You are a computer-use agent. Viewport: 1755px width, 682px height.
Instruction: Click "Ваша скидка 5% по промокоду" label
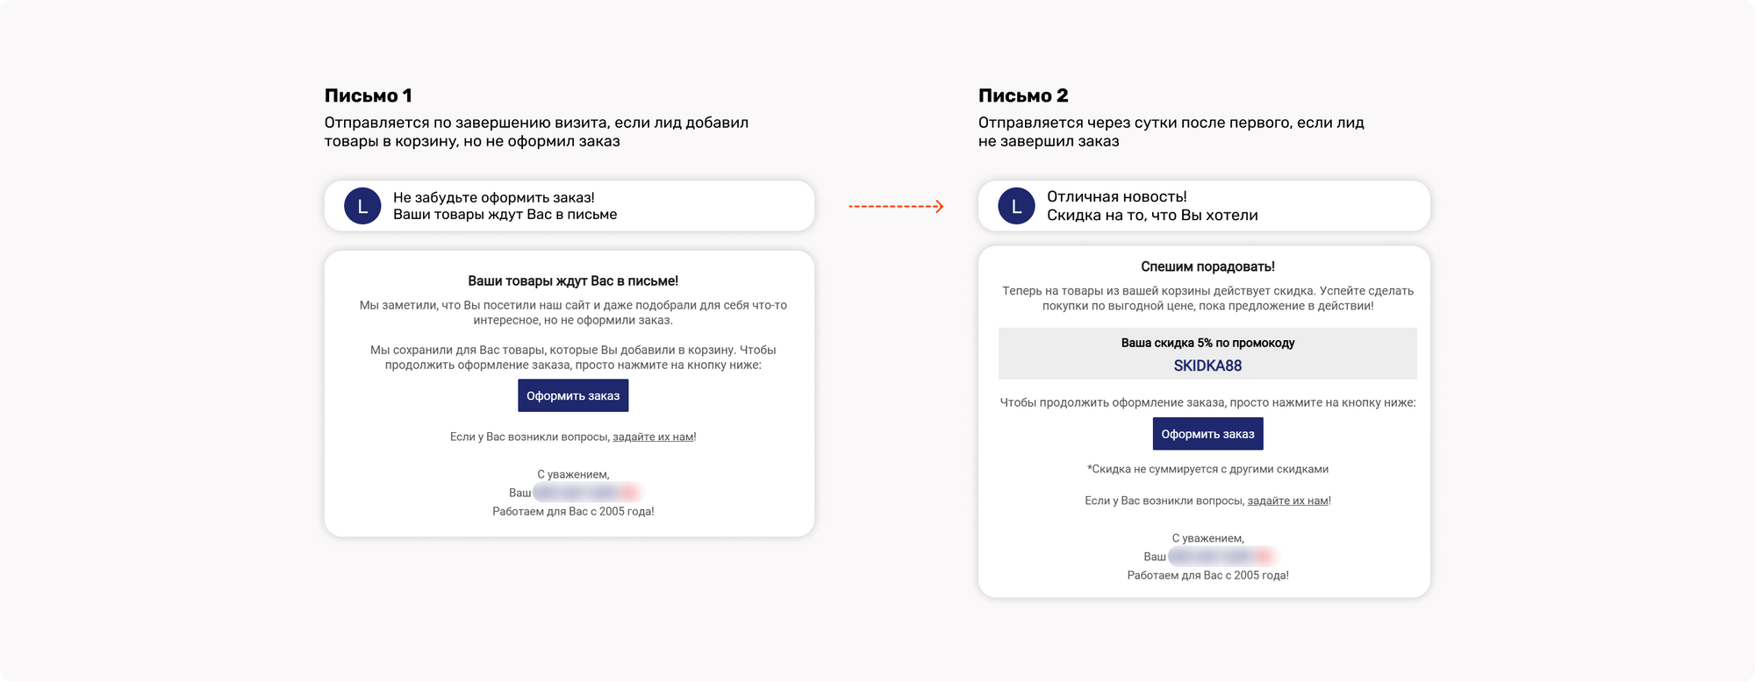1207,343
